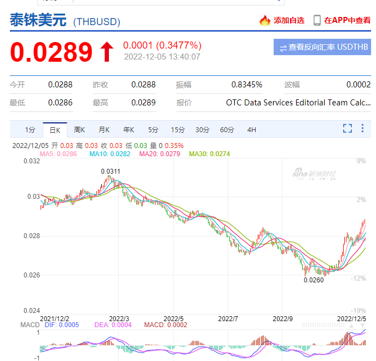Click the MA5 indicator label

(58, 155)
